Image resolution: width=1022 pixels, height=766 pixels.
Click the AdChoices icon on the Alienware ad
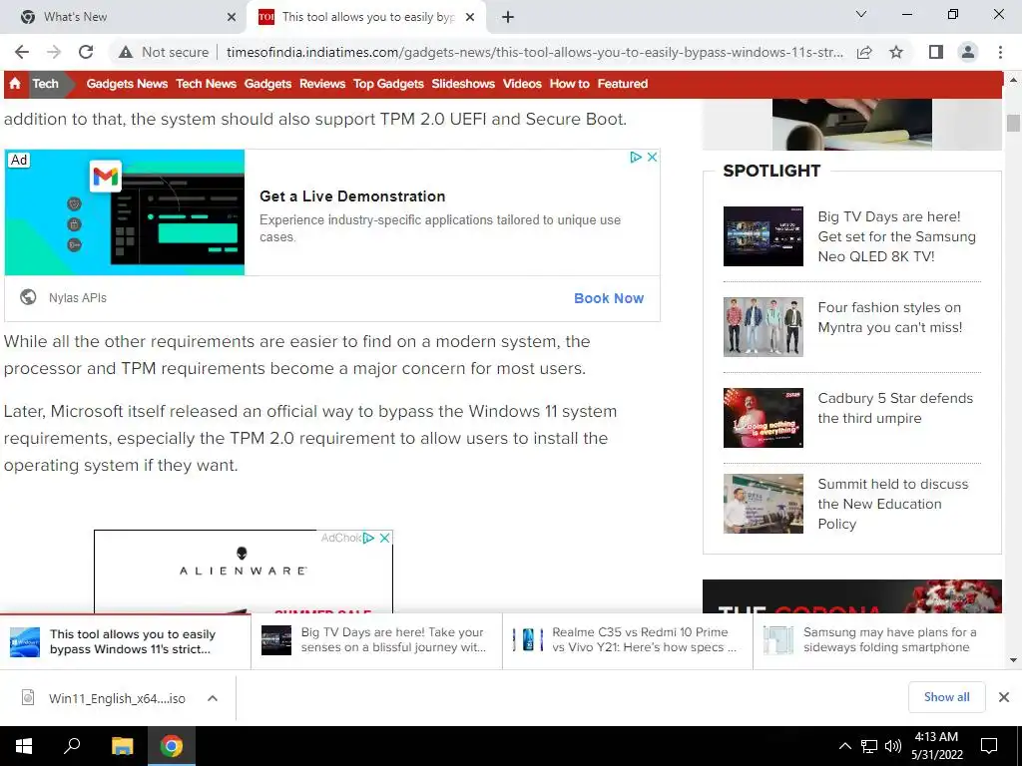coord(368,538)
